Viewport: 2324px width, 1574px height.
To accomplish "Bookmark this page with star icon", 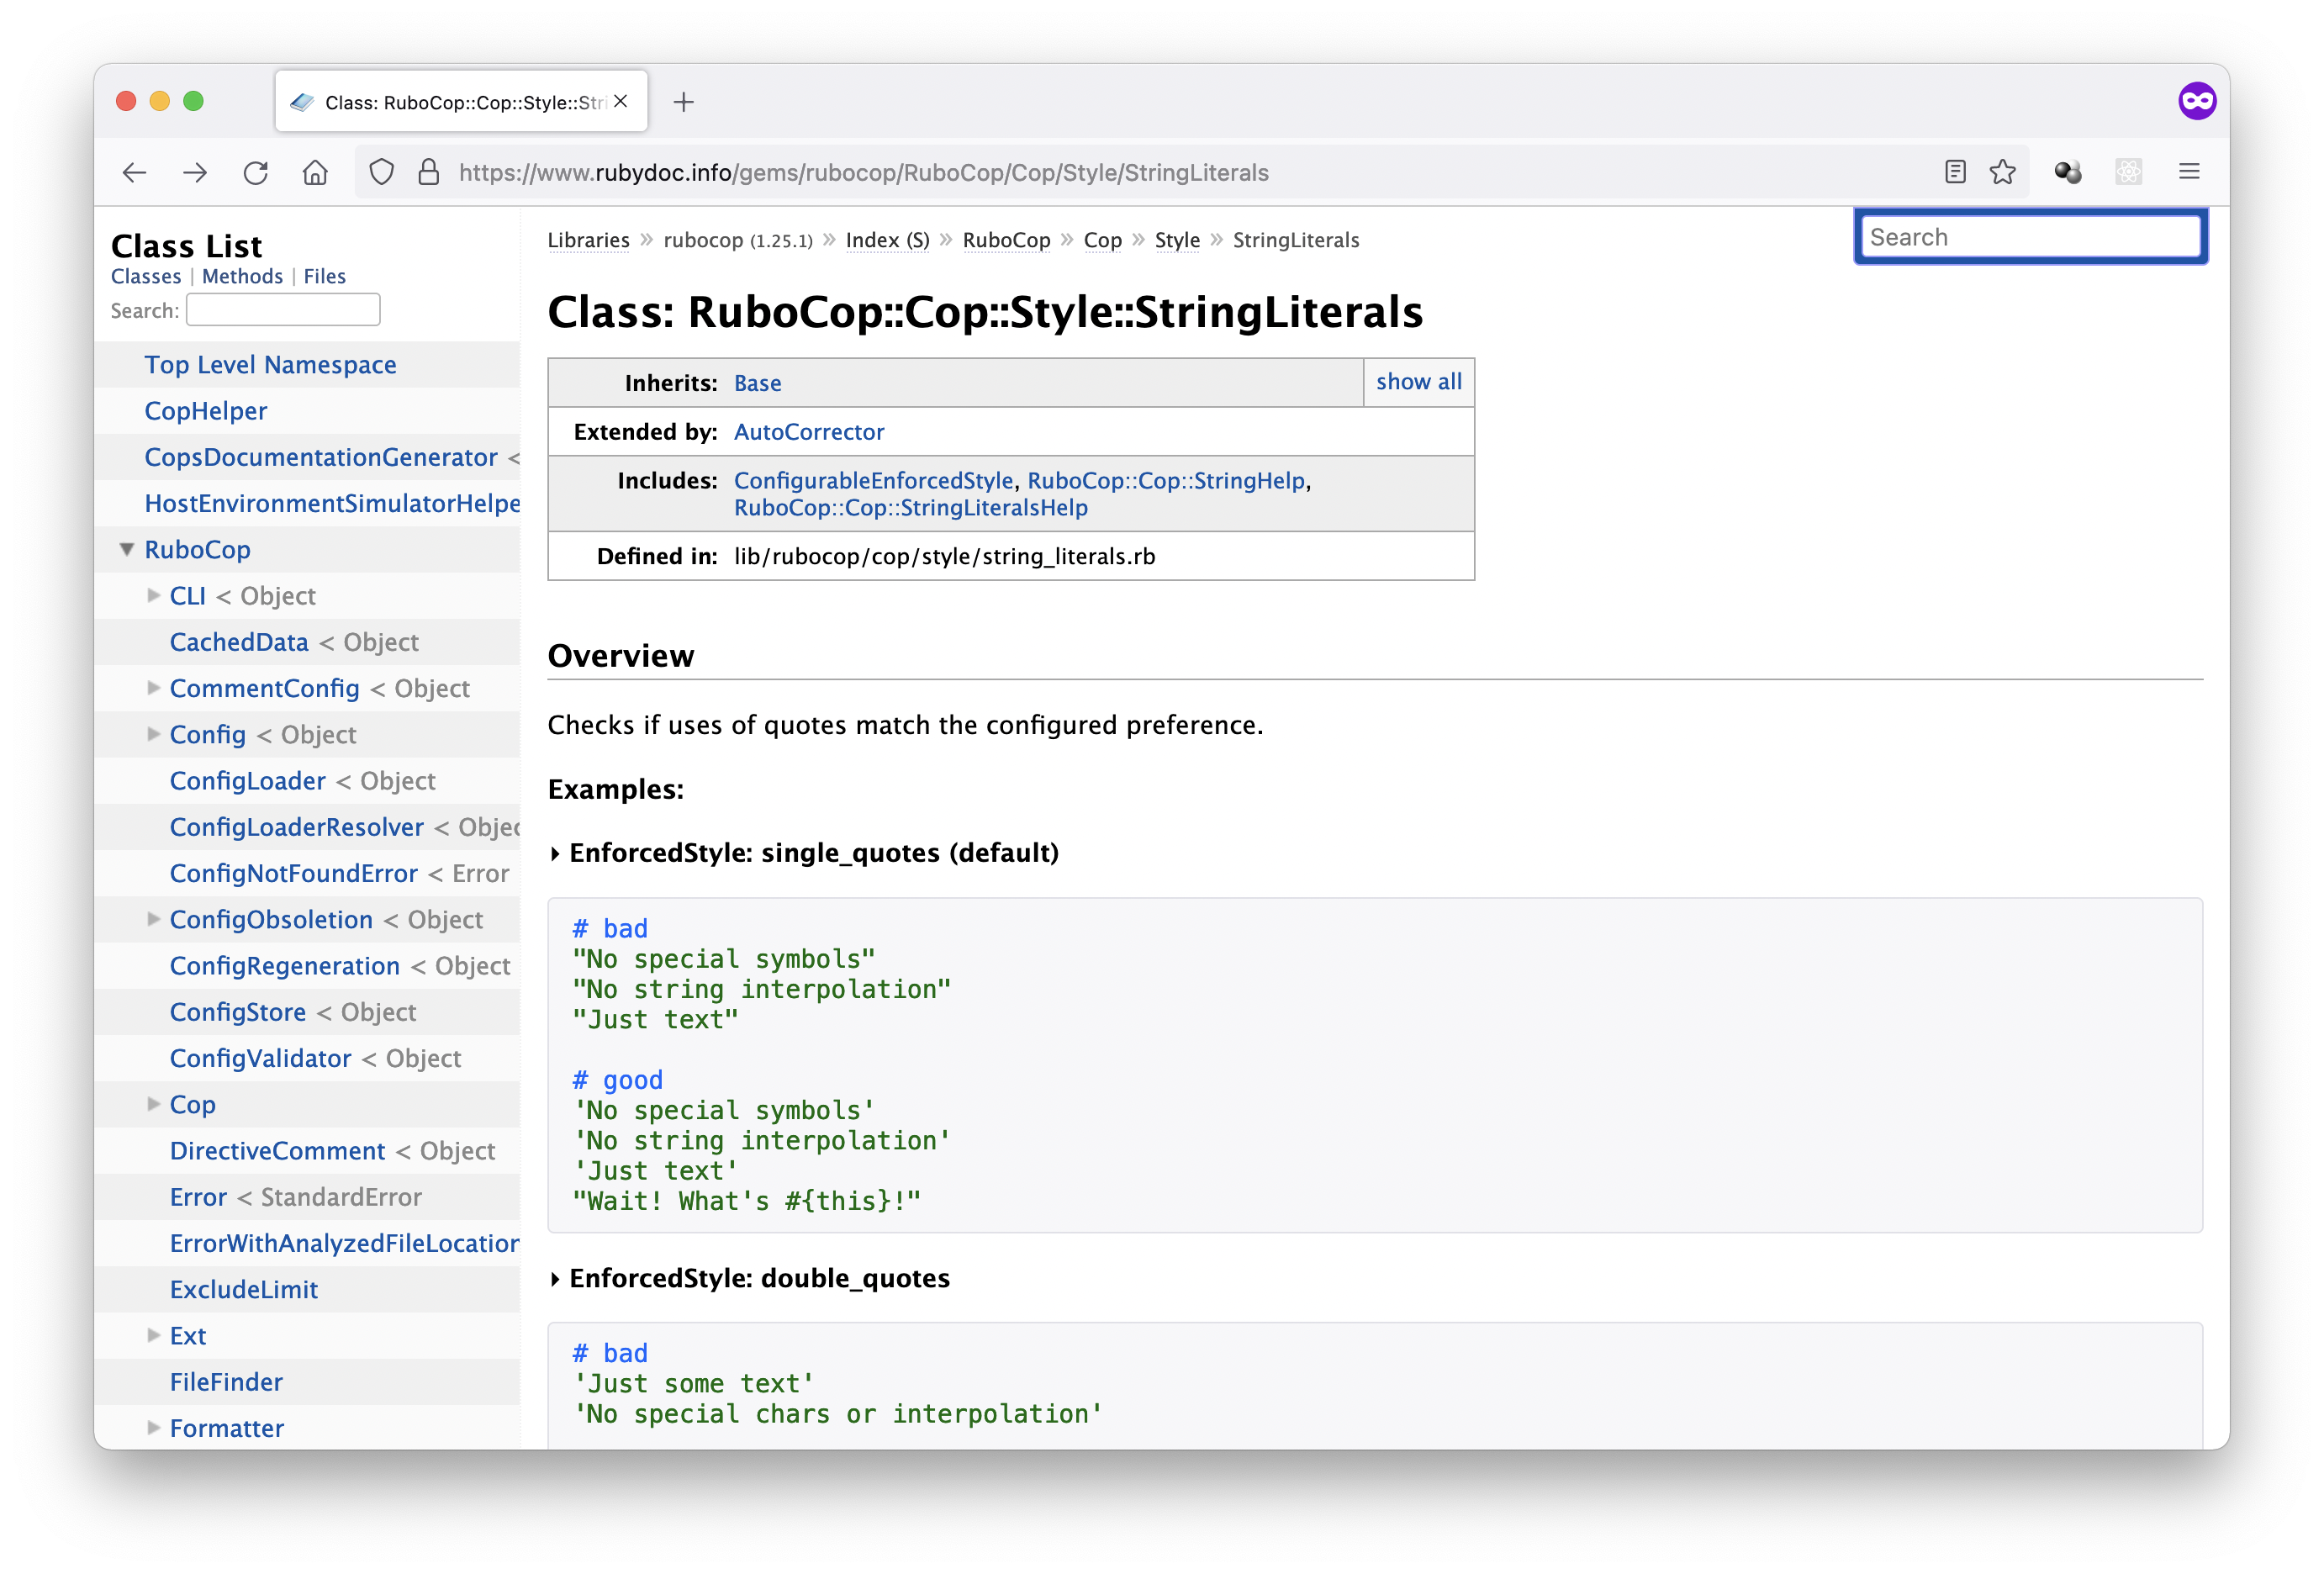I will point(2002,172).
